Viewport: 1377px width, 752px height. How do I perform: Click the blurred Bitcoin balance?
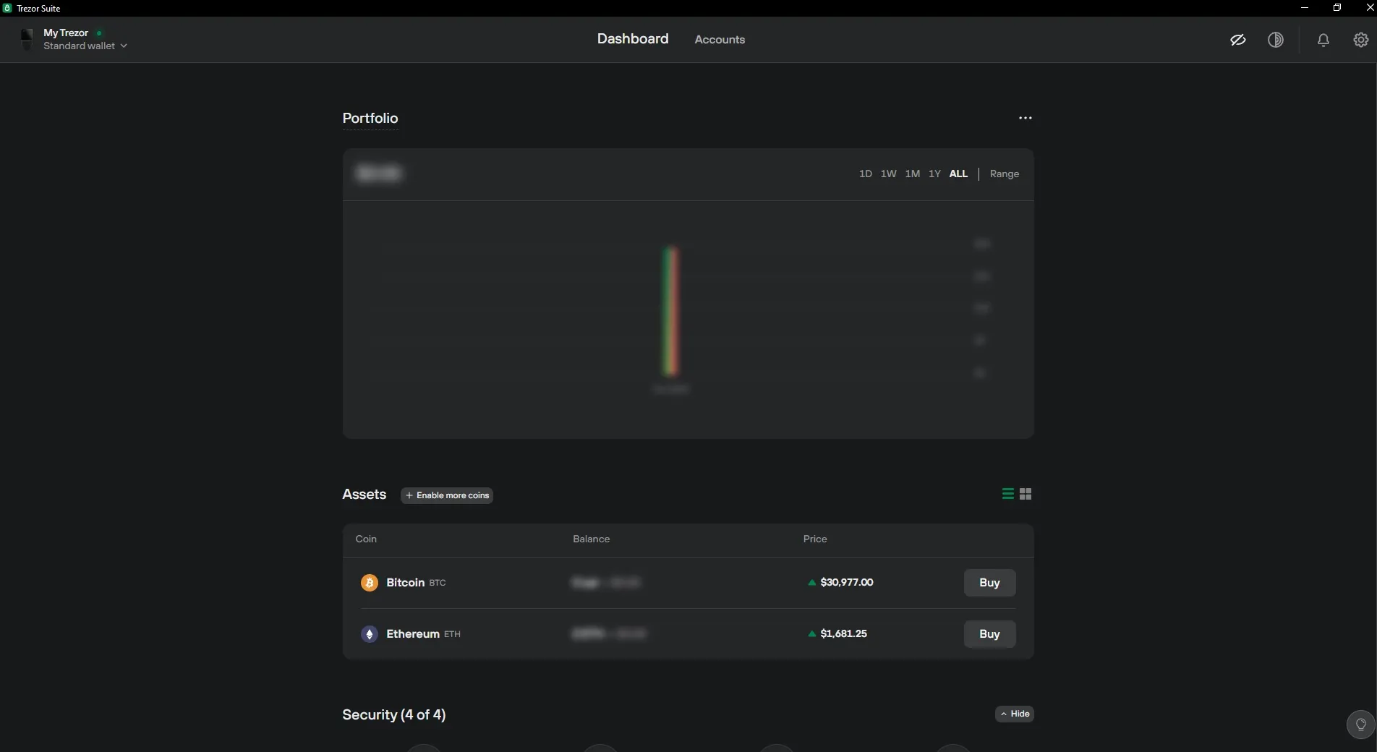point(606,583)
